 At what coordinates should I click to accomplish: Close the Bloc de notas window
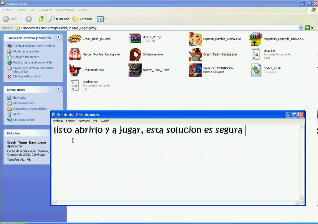[x=301, y=115]
